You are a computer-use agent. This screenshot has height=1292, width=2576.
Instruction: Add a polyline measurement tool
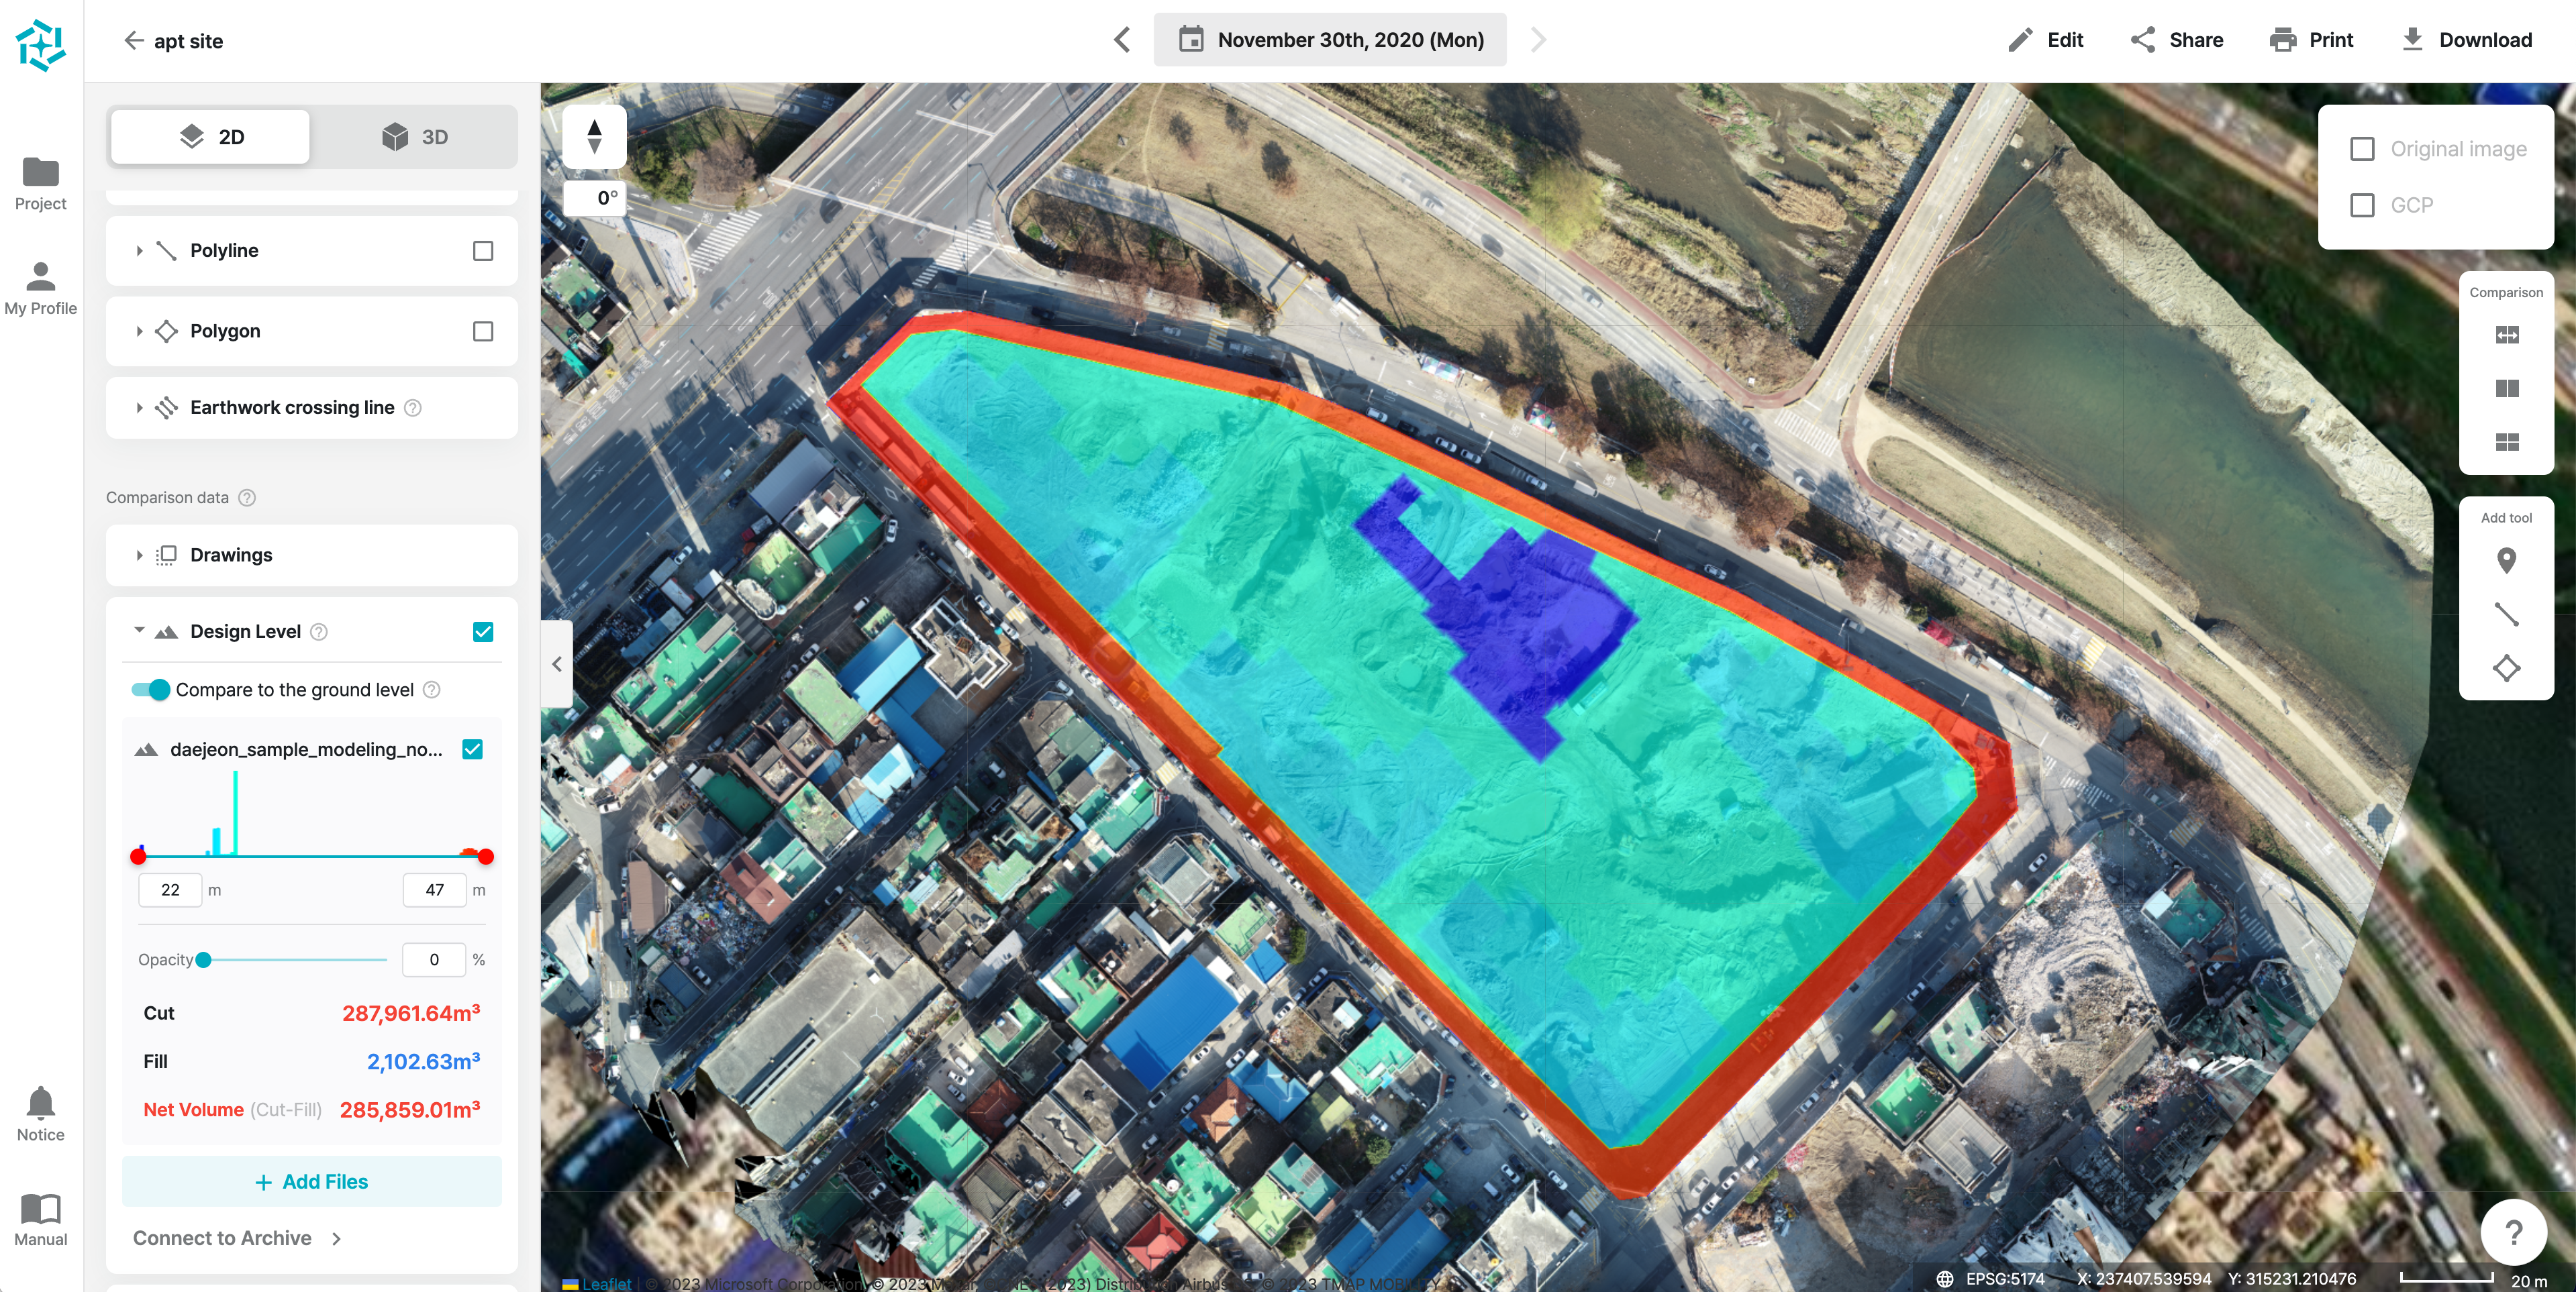pyautogui.click(x=2506, y=614)
